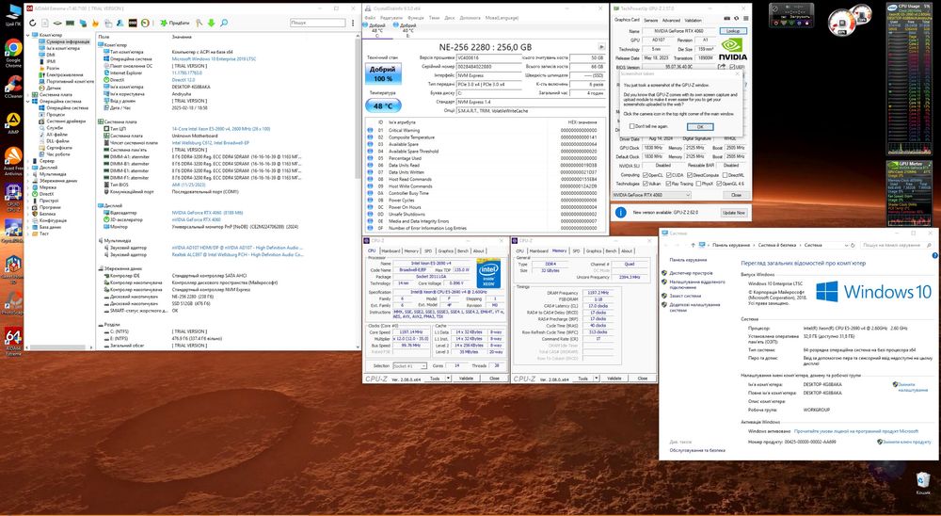Viewport: 941px width, 516px height.
Task: Click CrystalDiskInfo next disk arrow button
Action: 601,47
